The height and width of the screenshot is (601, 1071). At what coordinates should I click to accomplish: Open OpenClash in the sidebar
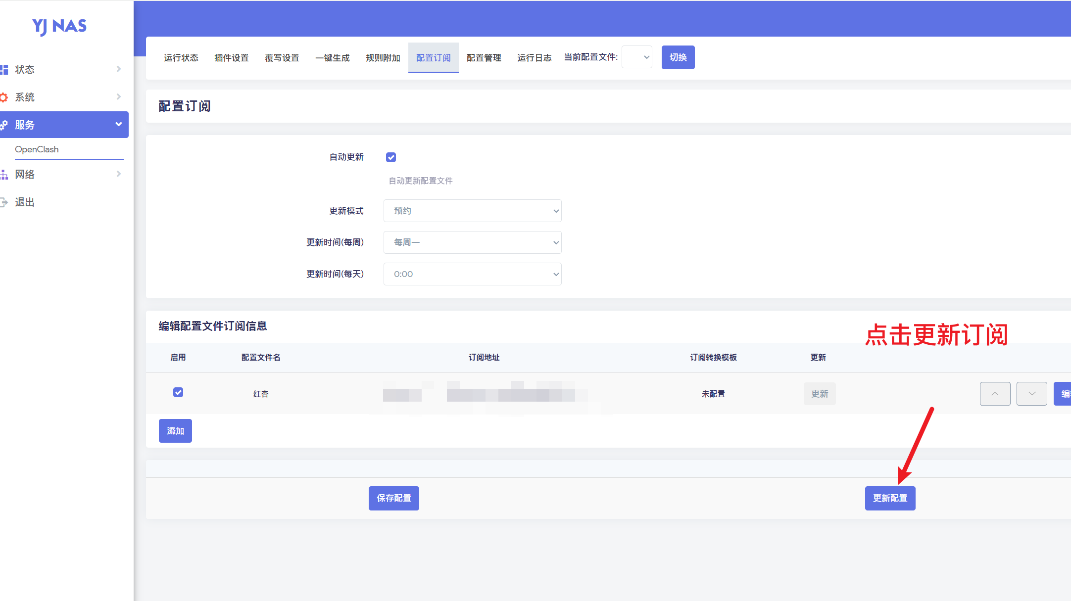click(37, 149)
